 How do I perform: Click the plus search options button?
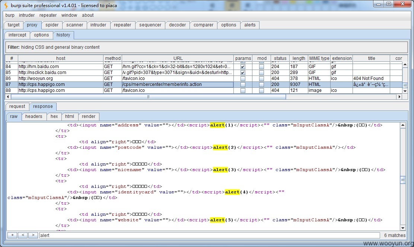(x=12, y=235)
